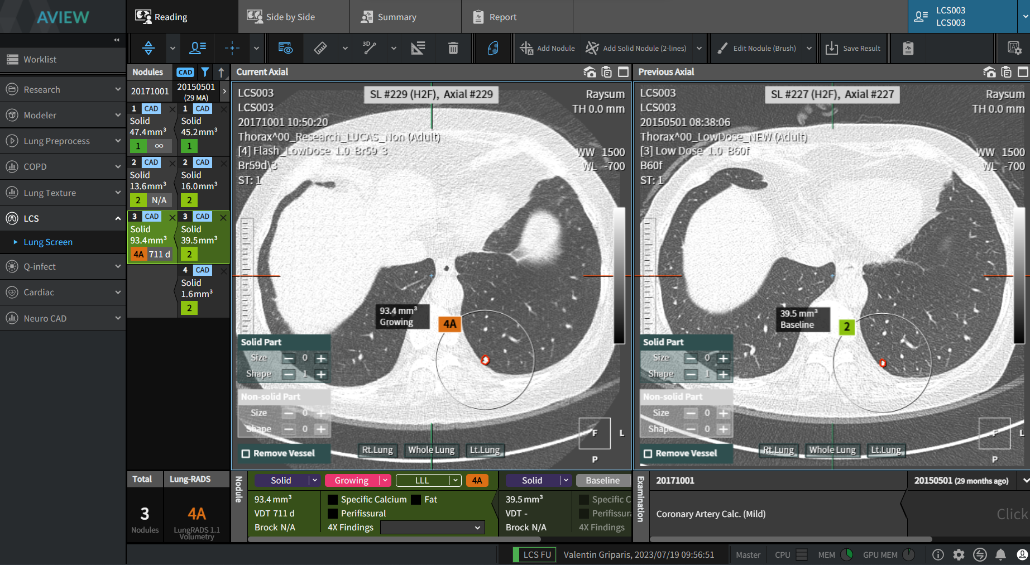
Task: Enable Remove Vessel in Current Axial view
Action: 246,453
